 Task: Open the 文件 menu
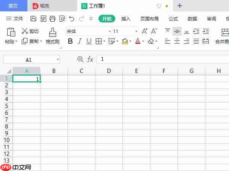click(x=15, y=19)
